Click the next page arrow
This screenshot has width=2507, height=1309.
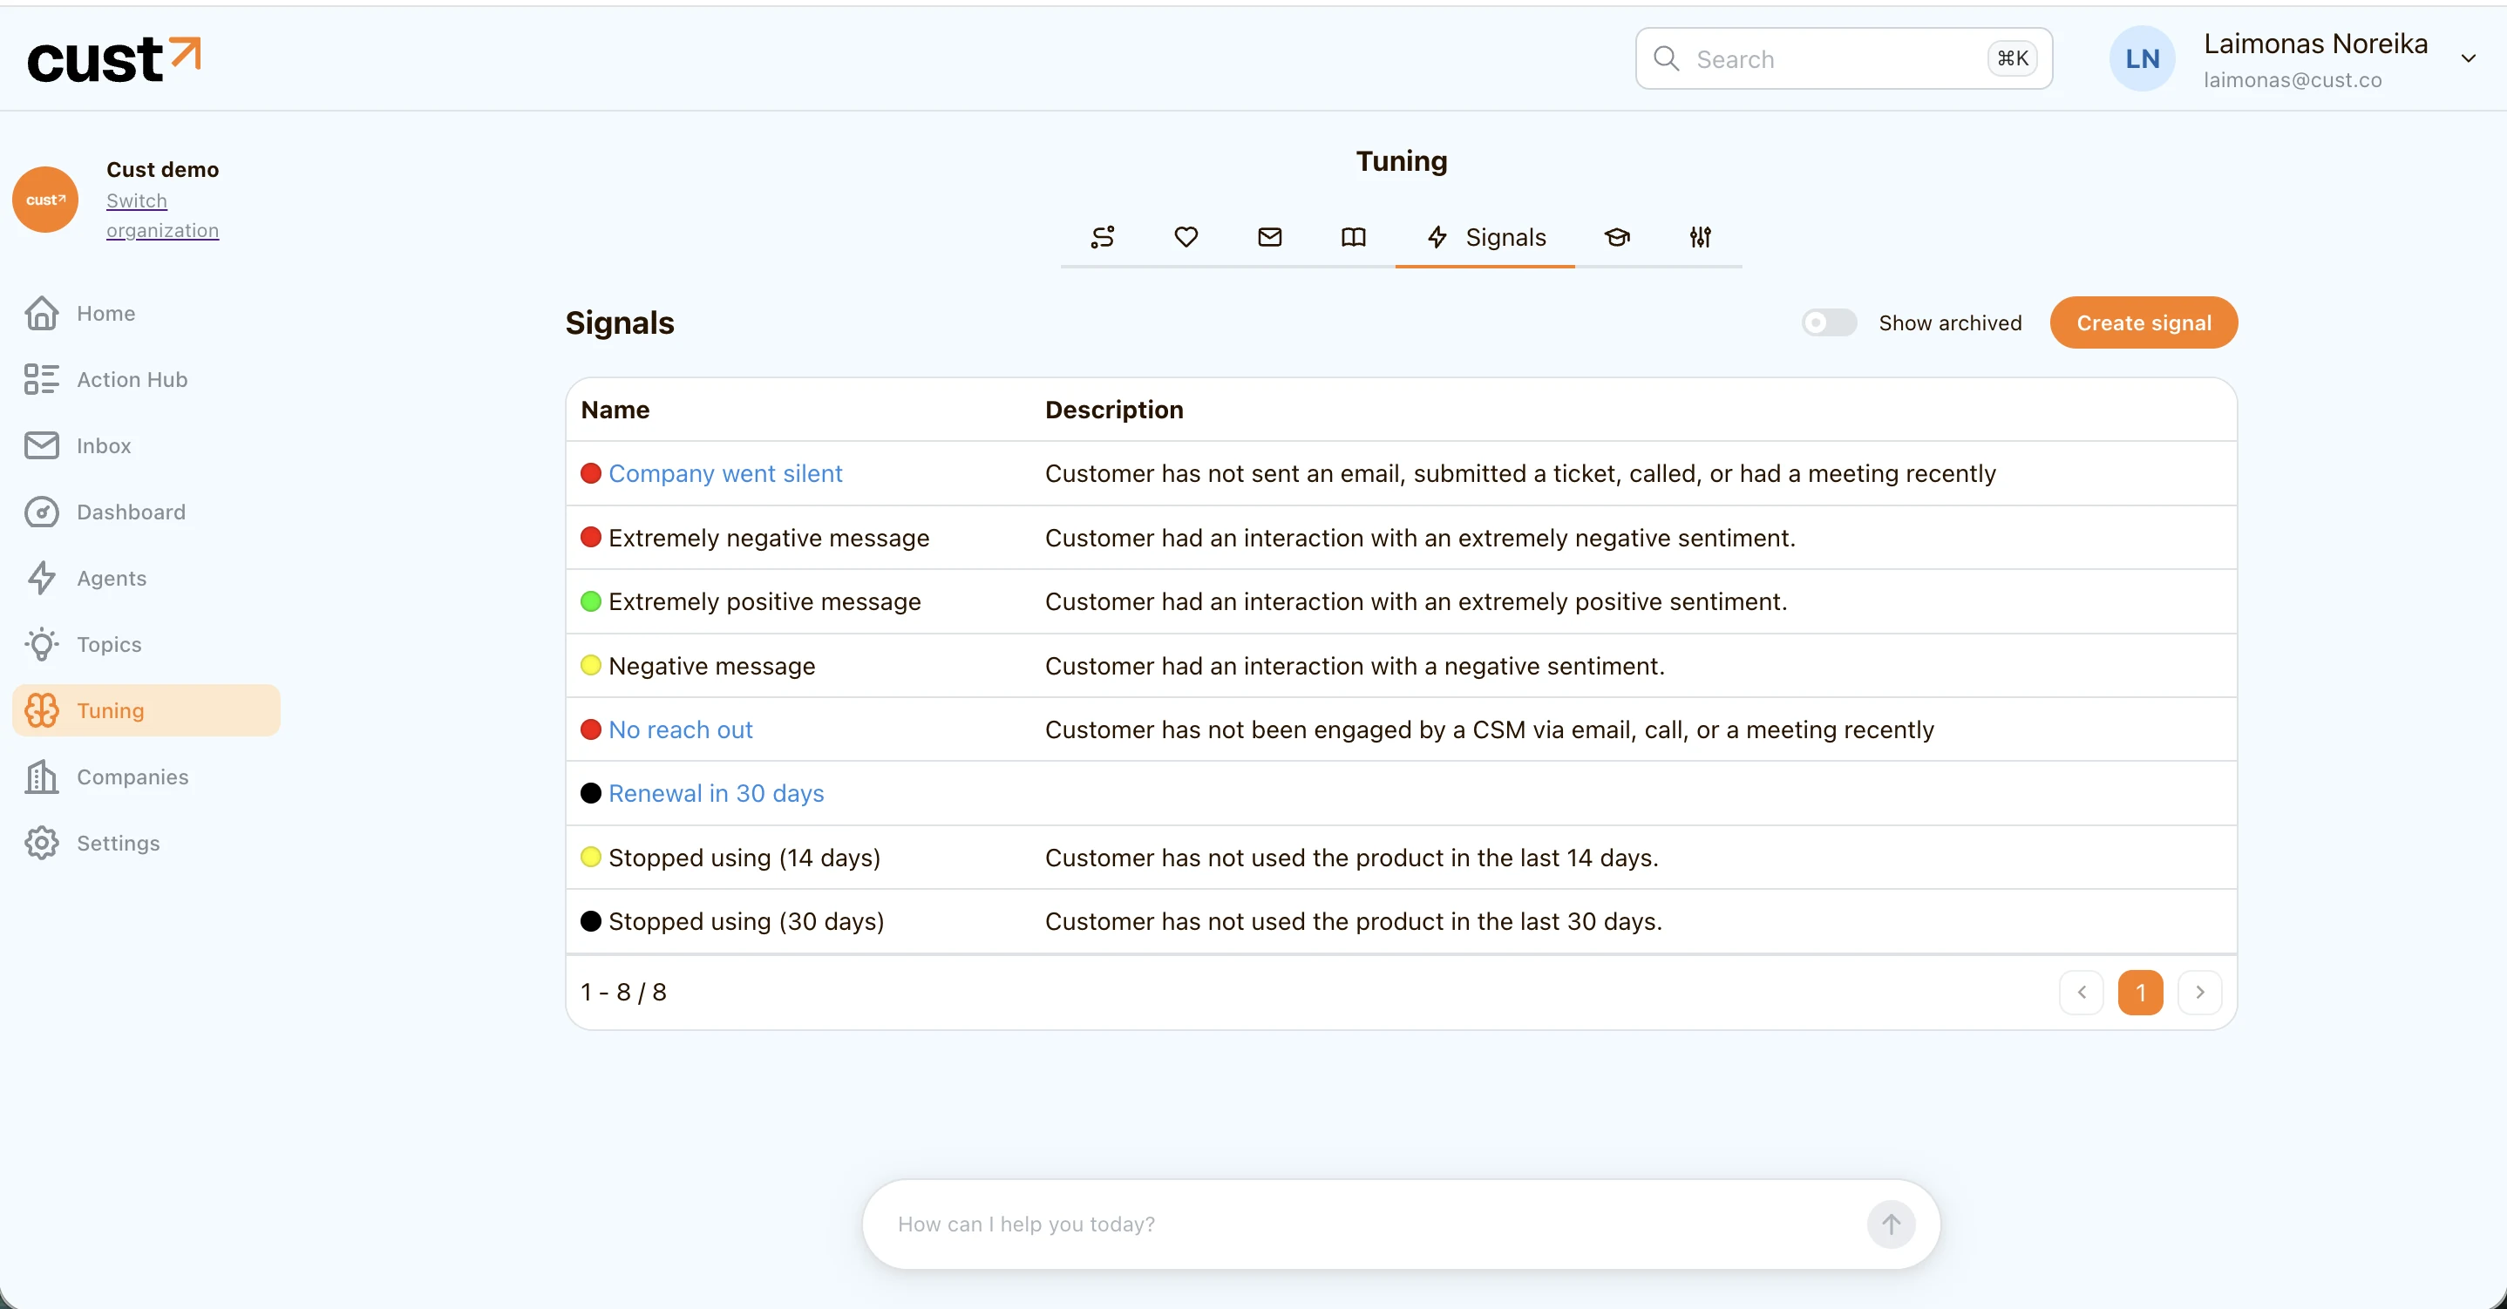point(2199,992)
